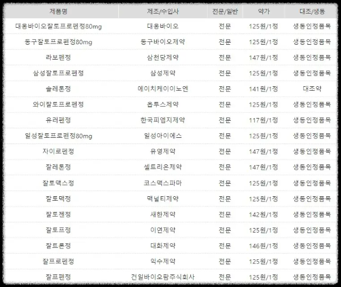Click manufacturer 옵투스제약
Viewport: 341px width, 287px height.
163,104
